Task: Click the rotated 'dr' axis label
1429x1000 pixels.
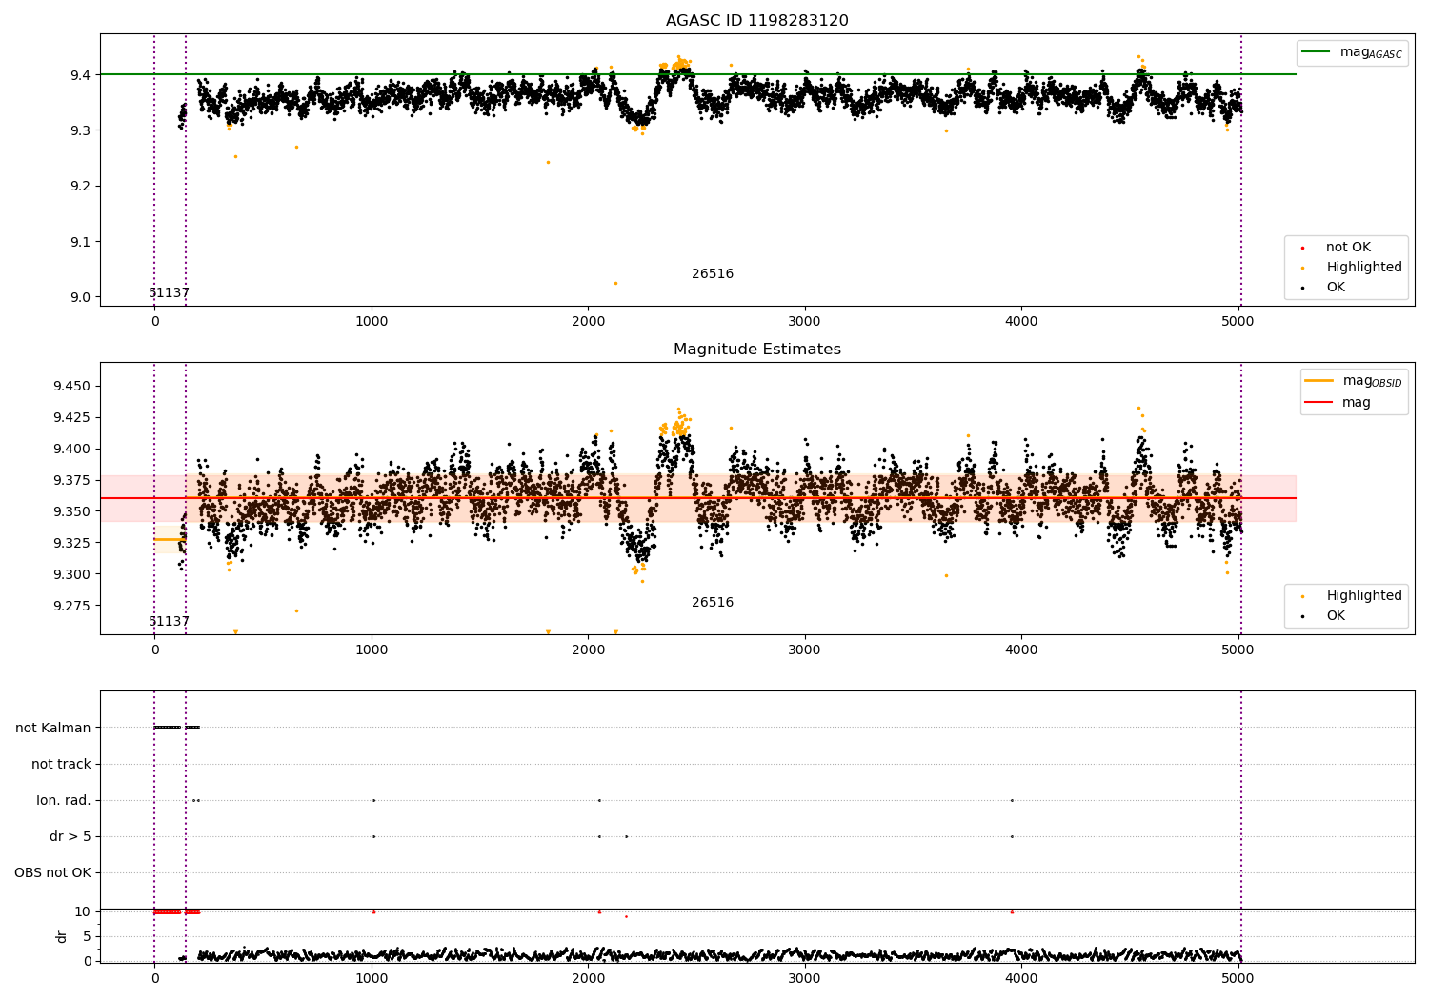Action: (62, 936)
